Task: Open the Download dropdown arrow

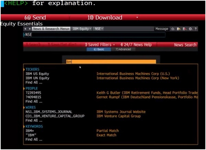Action: point(137,18)
